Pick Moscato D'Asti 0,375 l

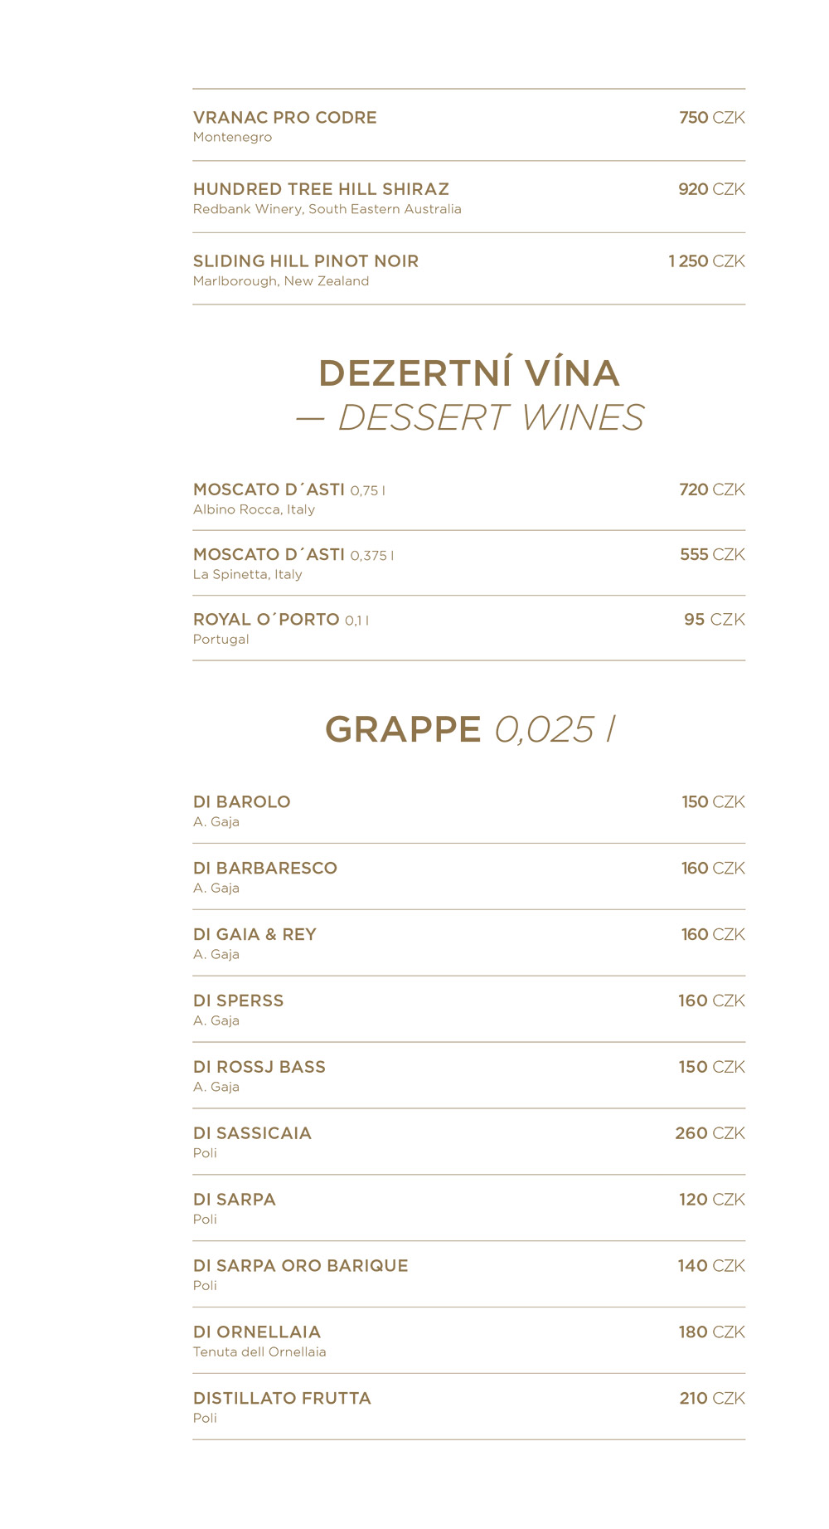(x=469, y=563)
